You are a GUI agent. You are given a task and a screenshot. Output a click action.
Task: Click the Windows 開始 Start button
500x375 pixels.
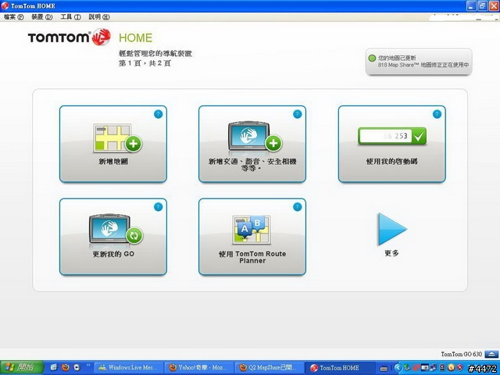pyautogui.click(x=22, y=367)
